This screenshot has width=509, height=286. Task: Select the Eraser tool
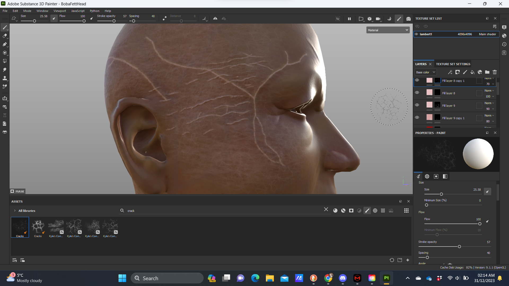[5, 36]
